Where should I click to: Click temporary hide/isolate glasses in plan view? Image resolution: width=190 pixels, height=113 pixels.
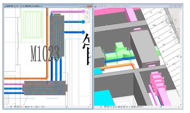pyautogui.click(x=31, y=107)
